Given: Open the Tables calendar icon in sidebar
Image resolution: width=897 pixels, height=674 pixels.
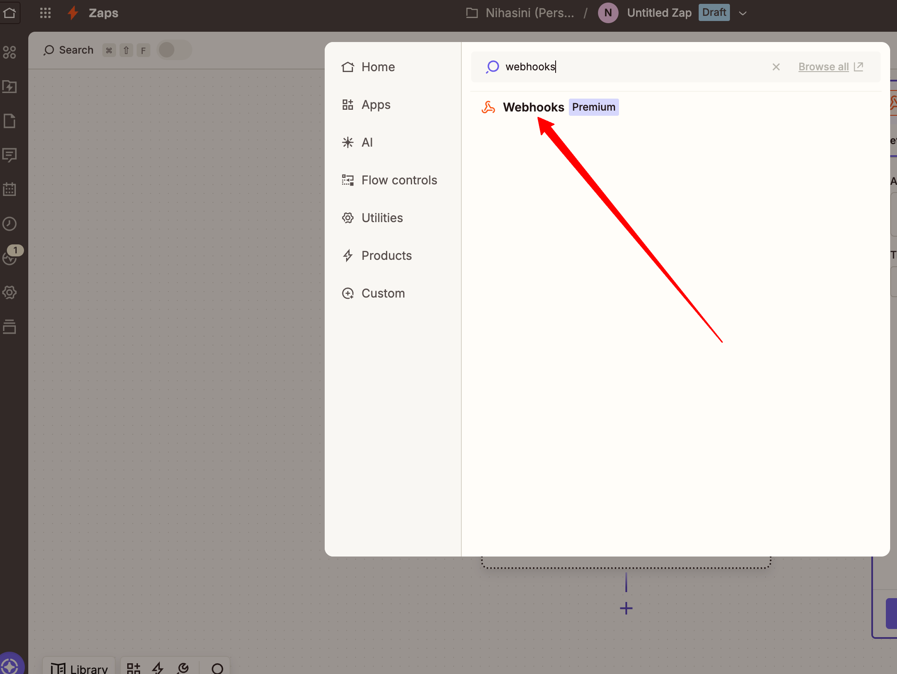Looking at the screenshot, I should 9,189.
